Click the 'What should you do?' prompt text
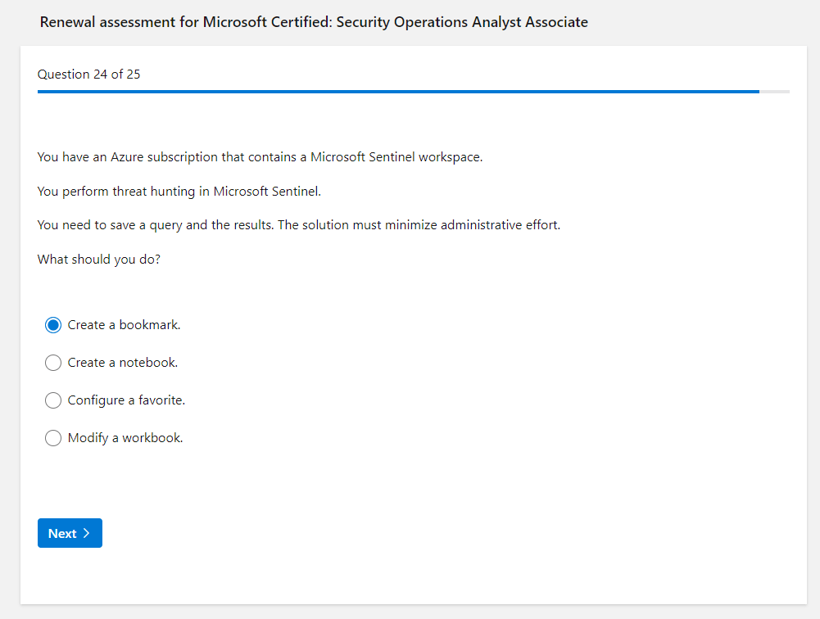 coord(98,260)
